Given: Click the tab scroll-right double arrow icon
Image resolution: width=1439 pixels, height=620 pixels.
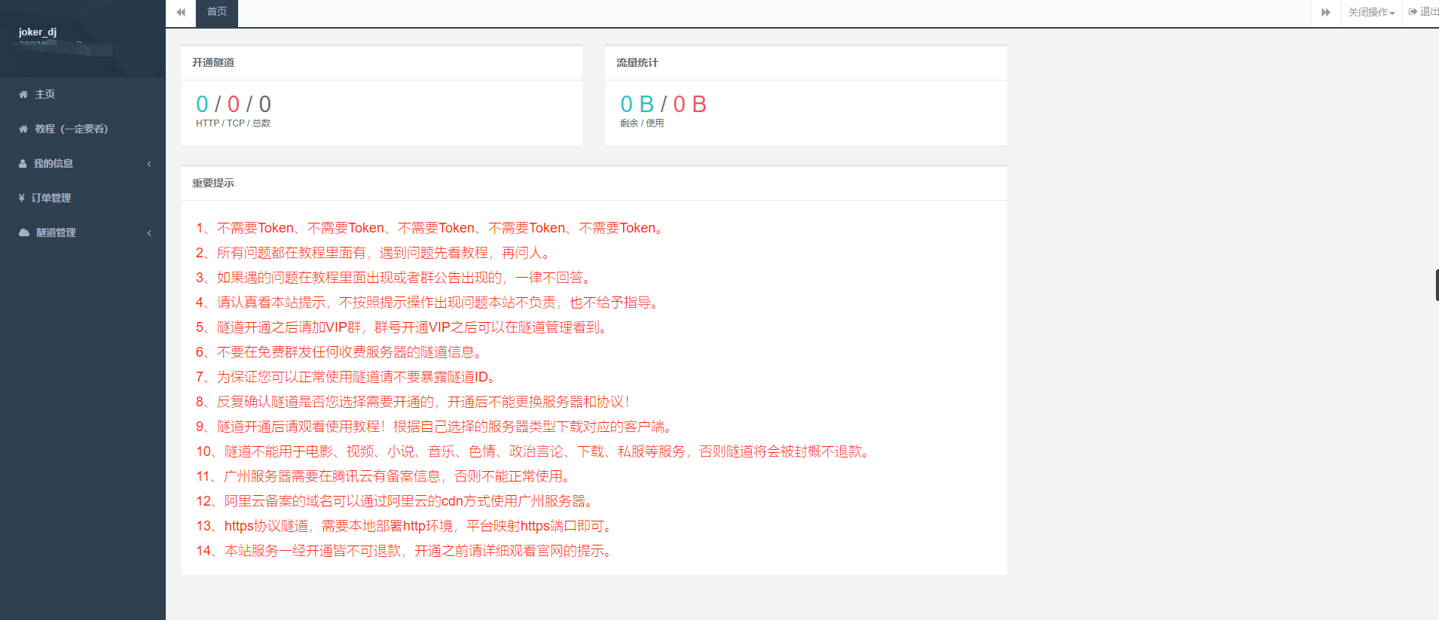Looking at the screenshot, I should click(1326, 12).
